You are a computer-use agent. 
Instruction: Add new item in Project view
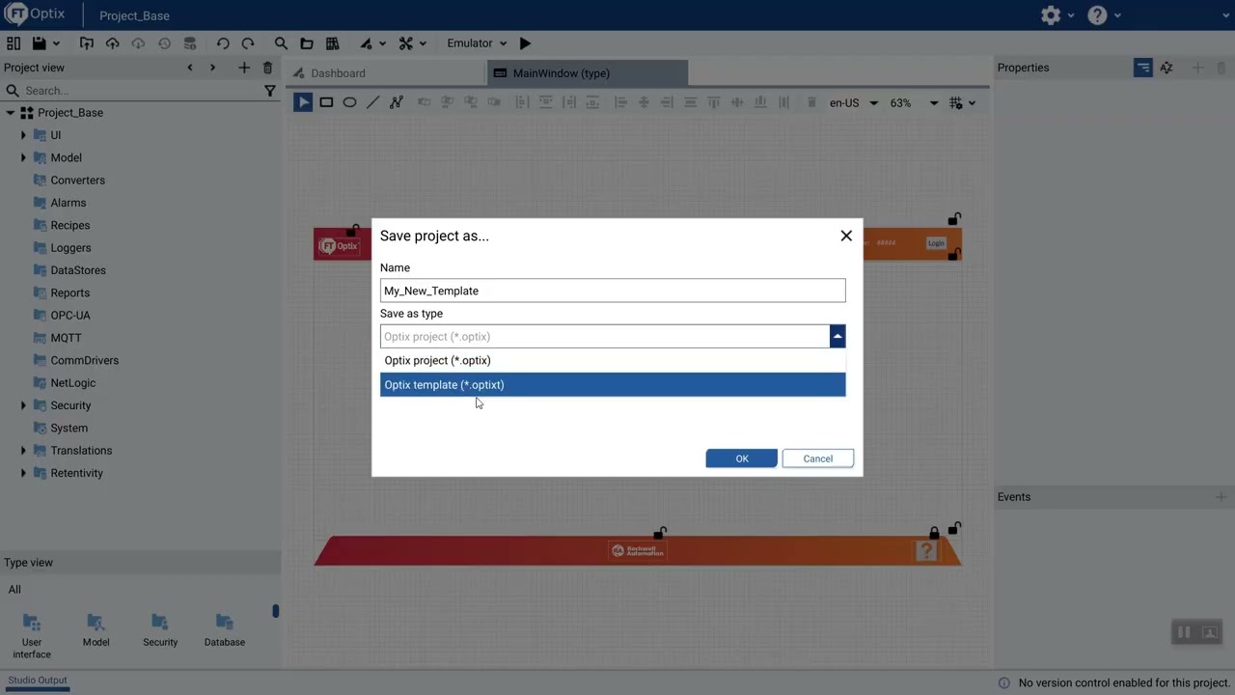244,68
